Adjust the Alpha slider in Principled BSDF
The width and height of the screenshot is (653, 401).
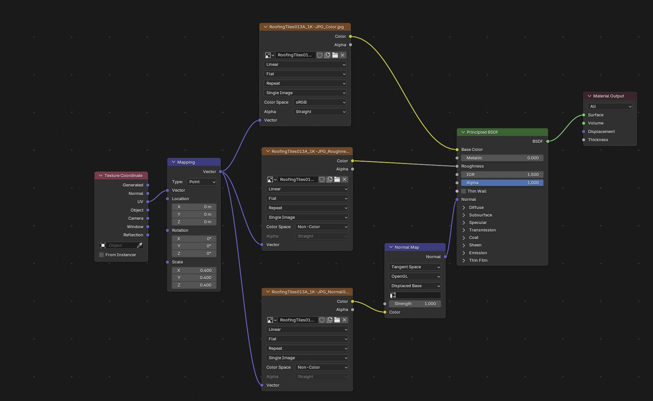(502, 183)
